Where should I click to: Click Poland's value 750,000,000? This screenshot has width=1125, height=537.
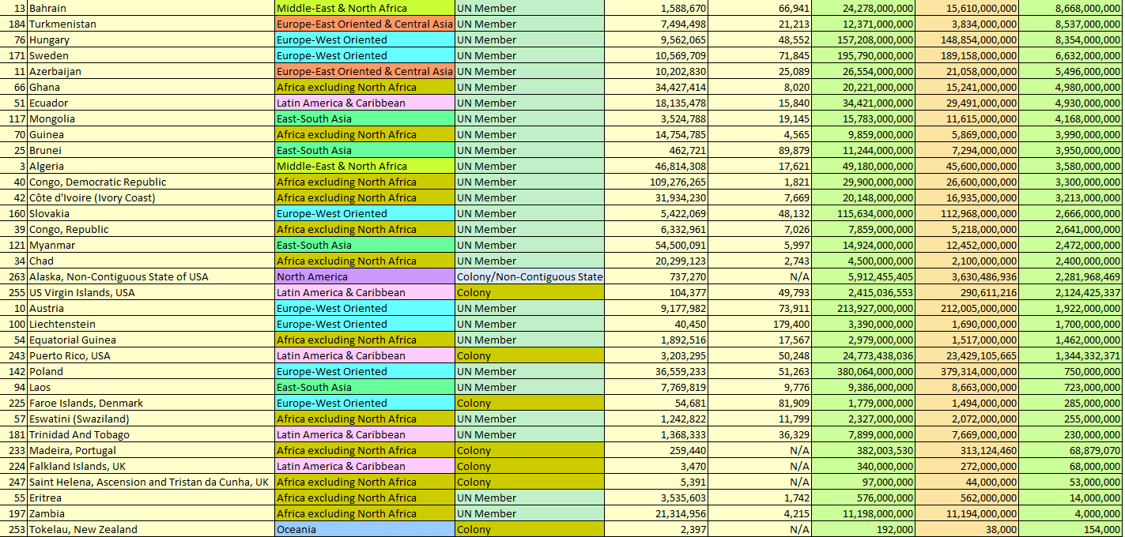[1071, 371]
